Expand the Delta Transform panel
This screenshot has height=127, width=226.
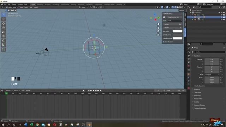point(200,86)
